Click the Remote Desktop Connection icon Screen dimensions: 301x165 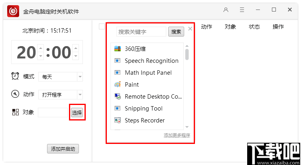[x=118, y=97]
